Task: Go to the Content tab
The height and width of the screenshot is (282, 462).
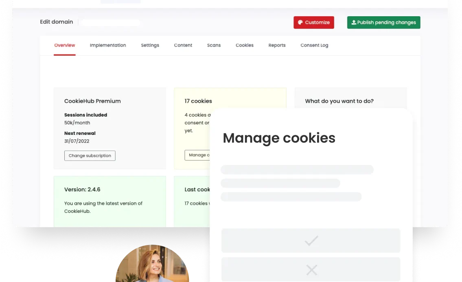Action: click(x=183, y=45)
